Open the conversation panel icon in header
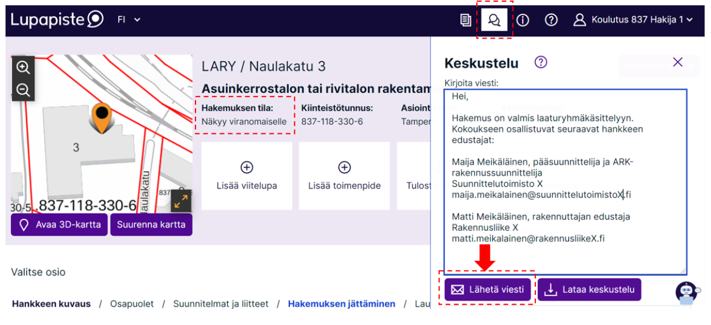Image resolution: width=711 pixels, height=325 pixels. coord(494,20)
